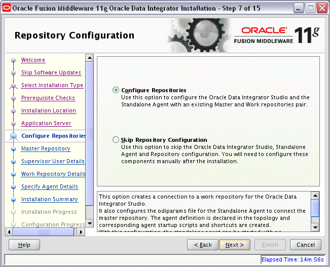Click the Skip Software Updates step bullet
The height and width of the screenshot is (267, 330).
click(x=14, y=73)
